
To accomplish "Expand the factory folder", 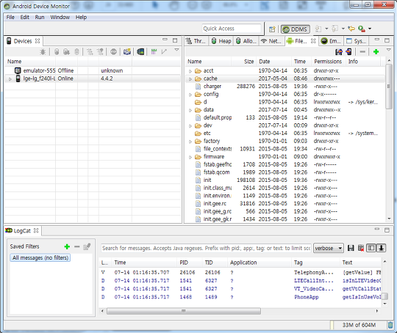I will tap(190, 142).
